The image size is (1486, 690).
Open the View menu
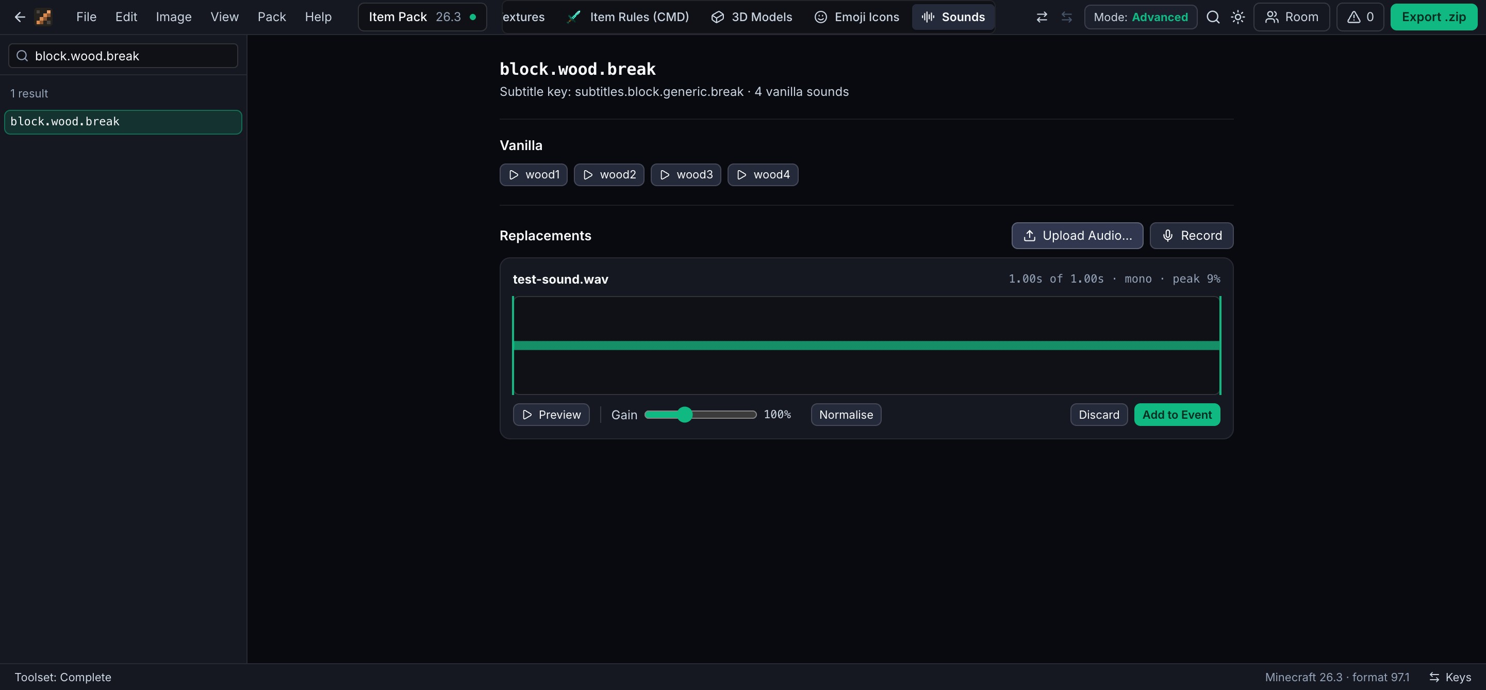click(x=224, y=18)
